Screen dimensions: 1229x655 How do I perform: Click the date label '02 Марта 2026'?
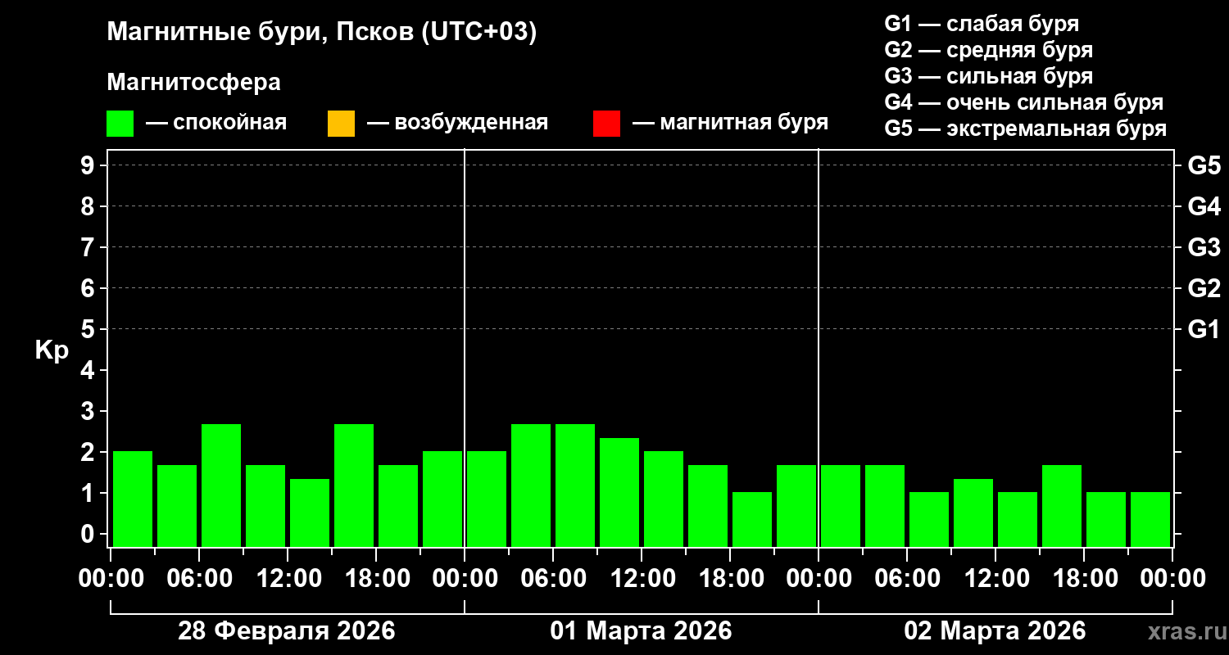[x=995, y=630]
